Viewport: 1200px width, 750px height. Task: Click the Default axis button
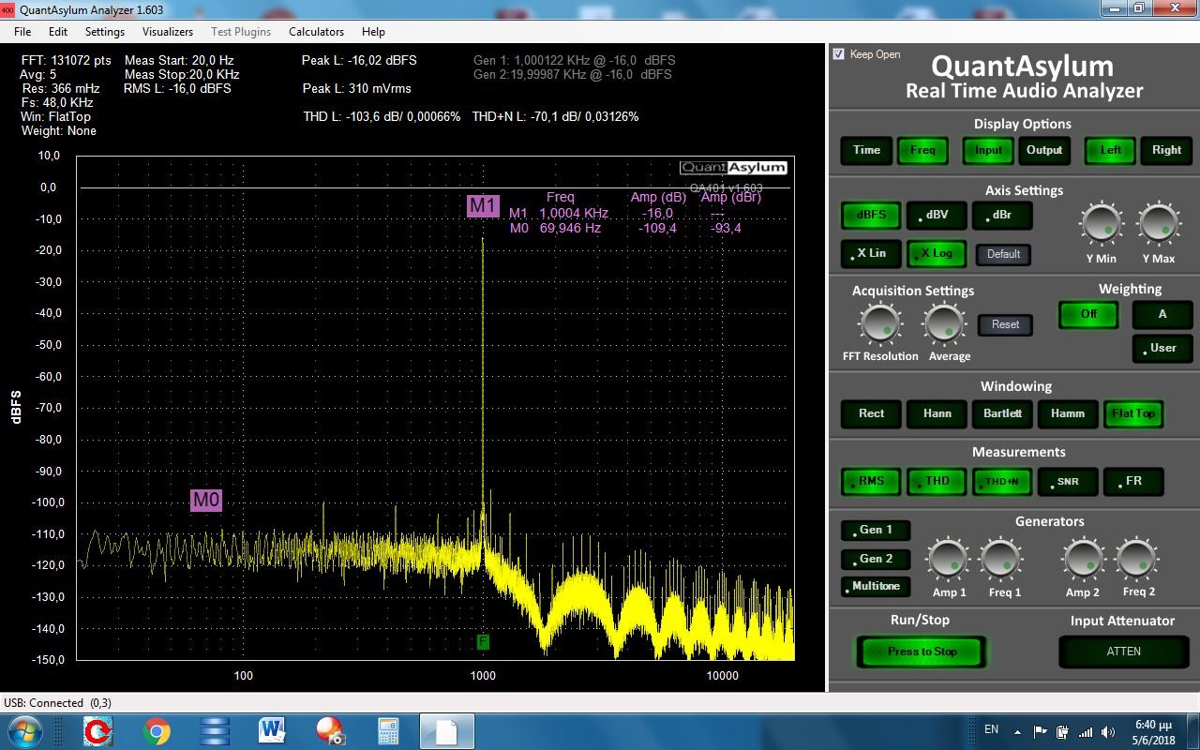click(x=1003, y=254)
